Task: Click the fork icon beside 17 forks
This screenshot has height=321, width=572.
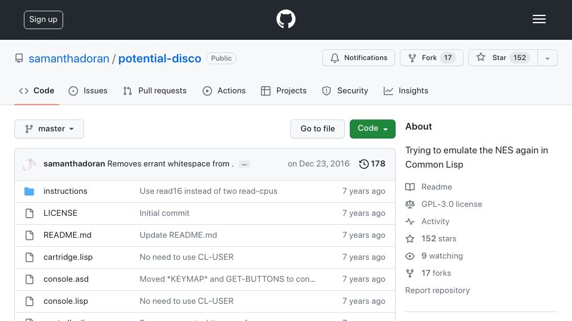Action: point(410,273)
